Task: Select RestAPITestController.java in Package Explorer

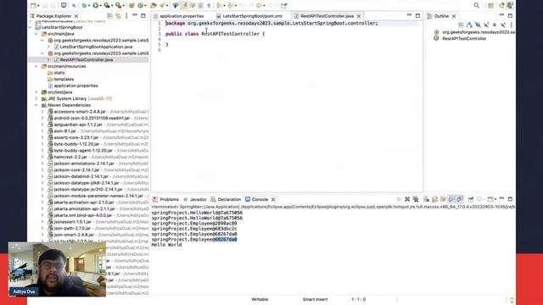Action: [x=87, y=60]
